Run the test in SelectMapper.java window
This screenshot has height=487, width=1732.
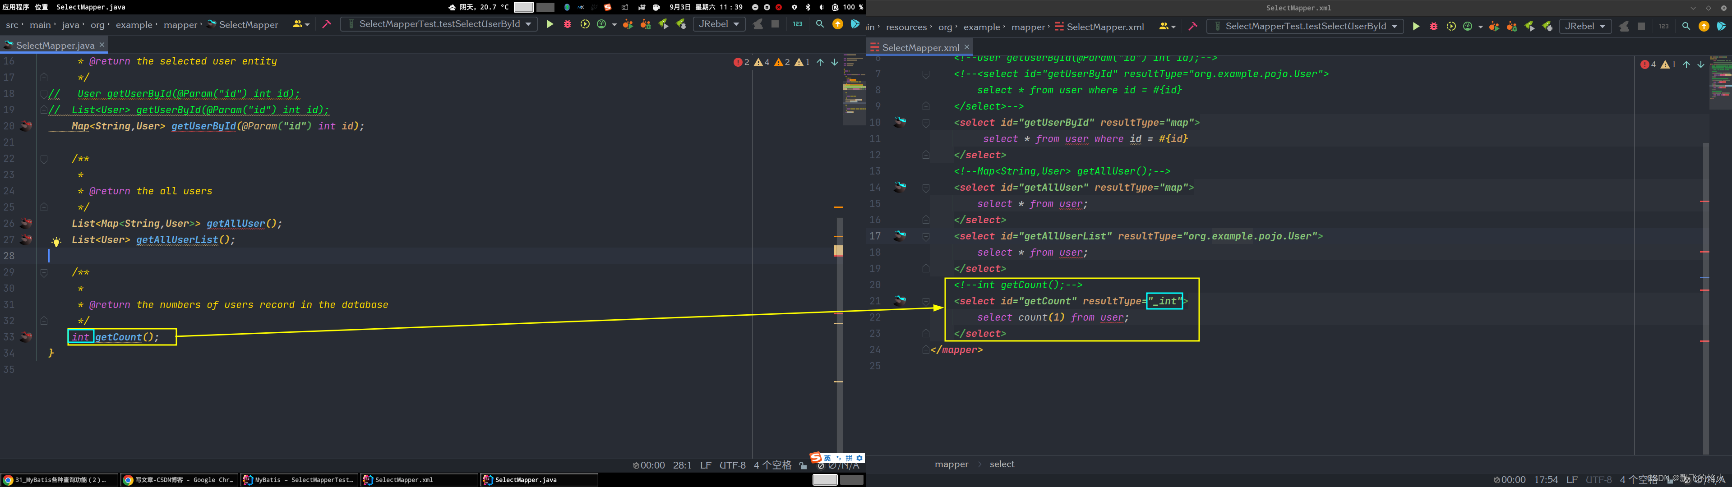pos(550,24)
